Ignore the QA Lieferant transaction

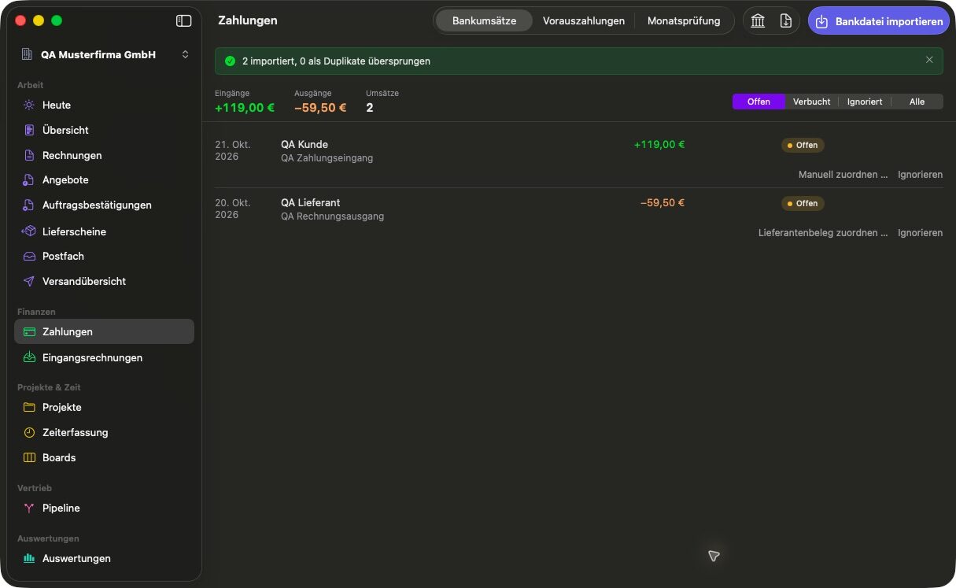click(x=920, y=233)
